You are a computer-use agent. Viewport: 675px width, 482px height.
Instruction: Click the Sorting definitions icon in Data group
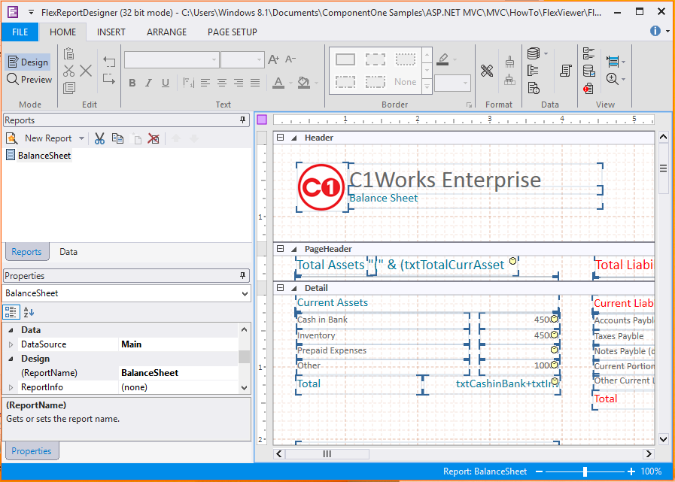(534, 71)
